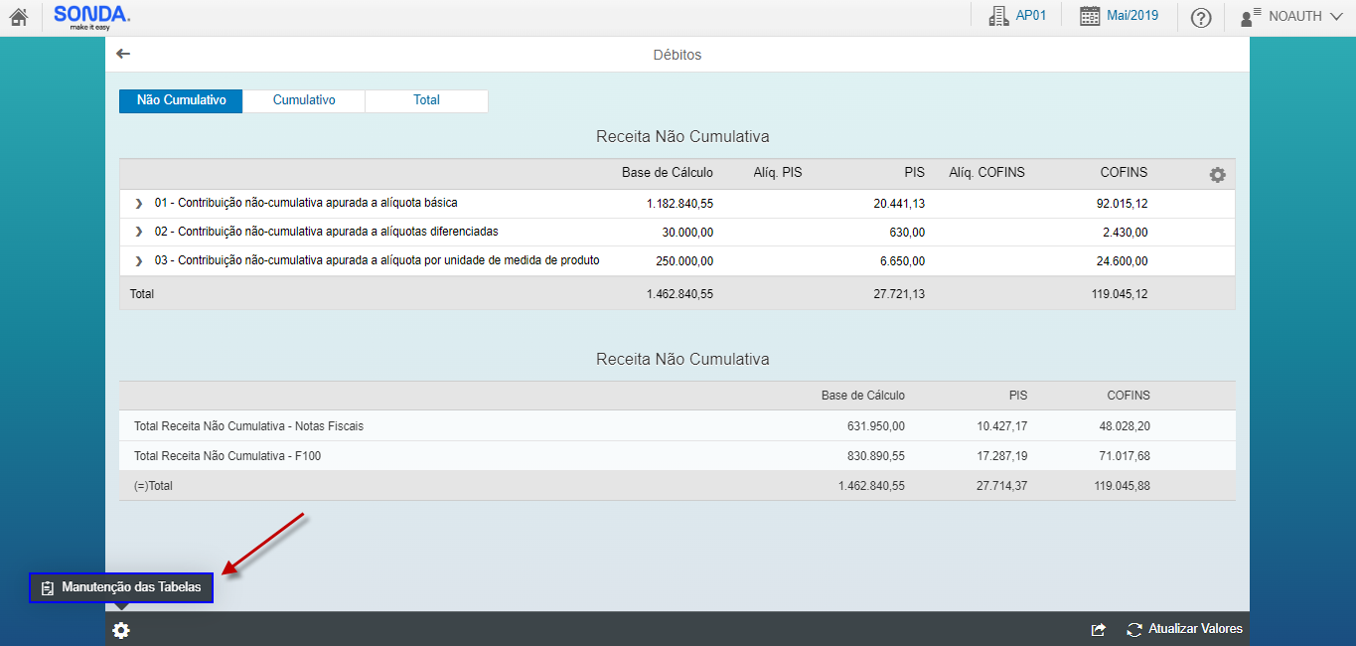The height and width of the screenshot is (646, 1356).
Task: Open Manutenção das Tabelas menu item
Action: 121,587
